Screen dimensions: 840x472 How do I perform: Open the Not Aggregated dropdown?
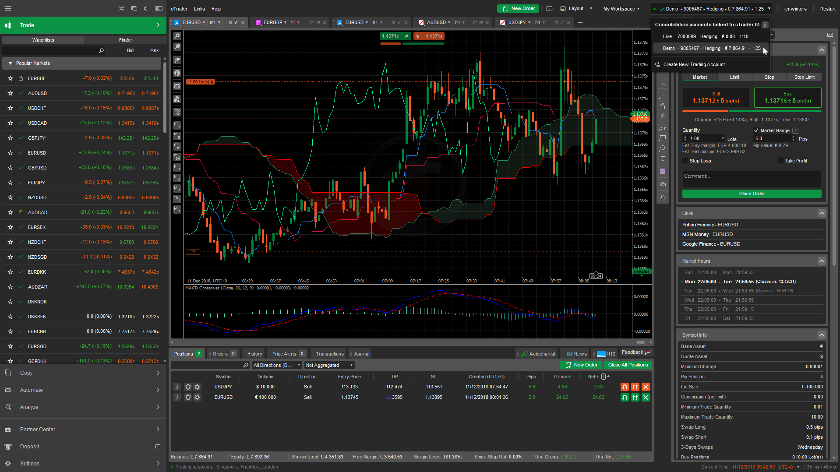click(329, 365)
